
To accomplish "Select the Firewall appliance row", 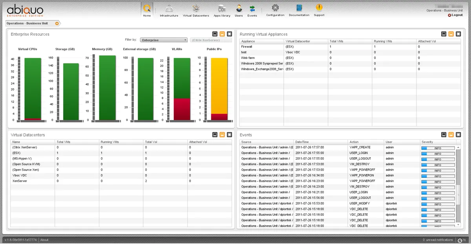I will (x=350, y=47).
